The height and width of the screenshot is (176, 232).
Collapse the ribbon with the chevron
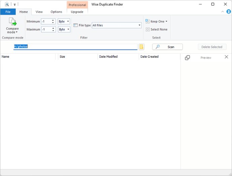tap(223, 11)
